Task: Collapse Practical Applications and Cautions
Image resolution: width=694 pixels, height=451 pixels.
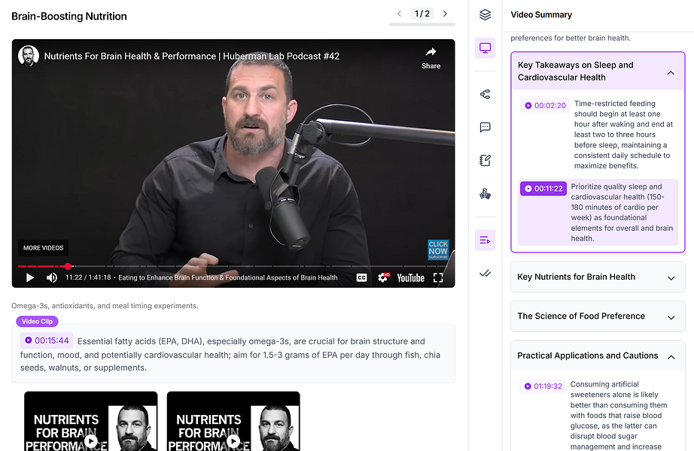Action: (671, 356)
